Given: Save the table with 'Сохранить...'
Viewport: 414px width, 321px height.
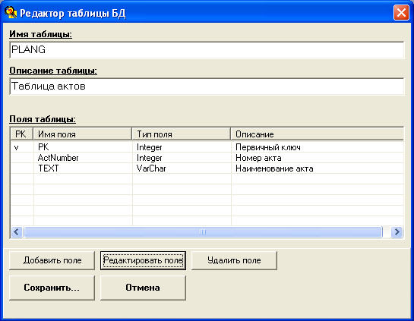Looking at the screenshot, I should coord(52,288).
